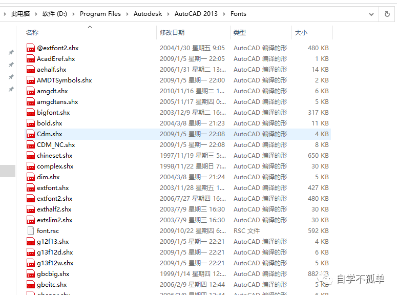Screen dimensions: 397x296
Task: Open the address bar history dropdown
Action: 371,14
